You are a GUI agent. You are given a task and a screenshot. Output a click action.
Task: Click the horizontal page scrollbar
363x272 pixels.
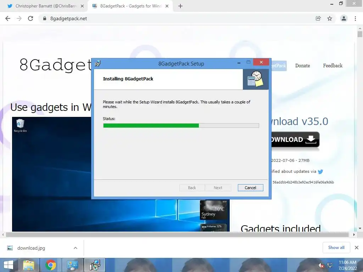177,234
